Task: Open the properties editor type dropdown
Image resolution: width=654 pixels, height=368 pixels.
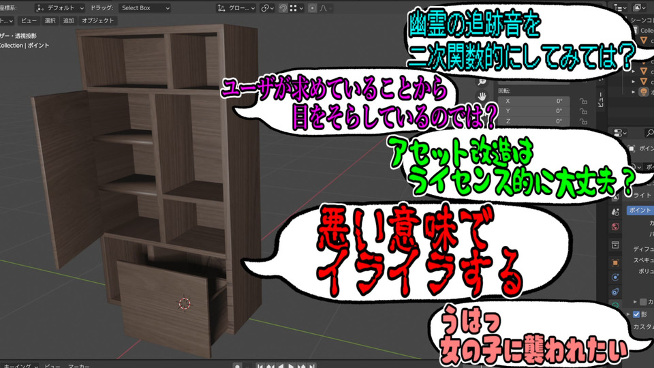Action: [620, 133]
